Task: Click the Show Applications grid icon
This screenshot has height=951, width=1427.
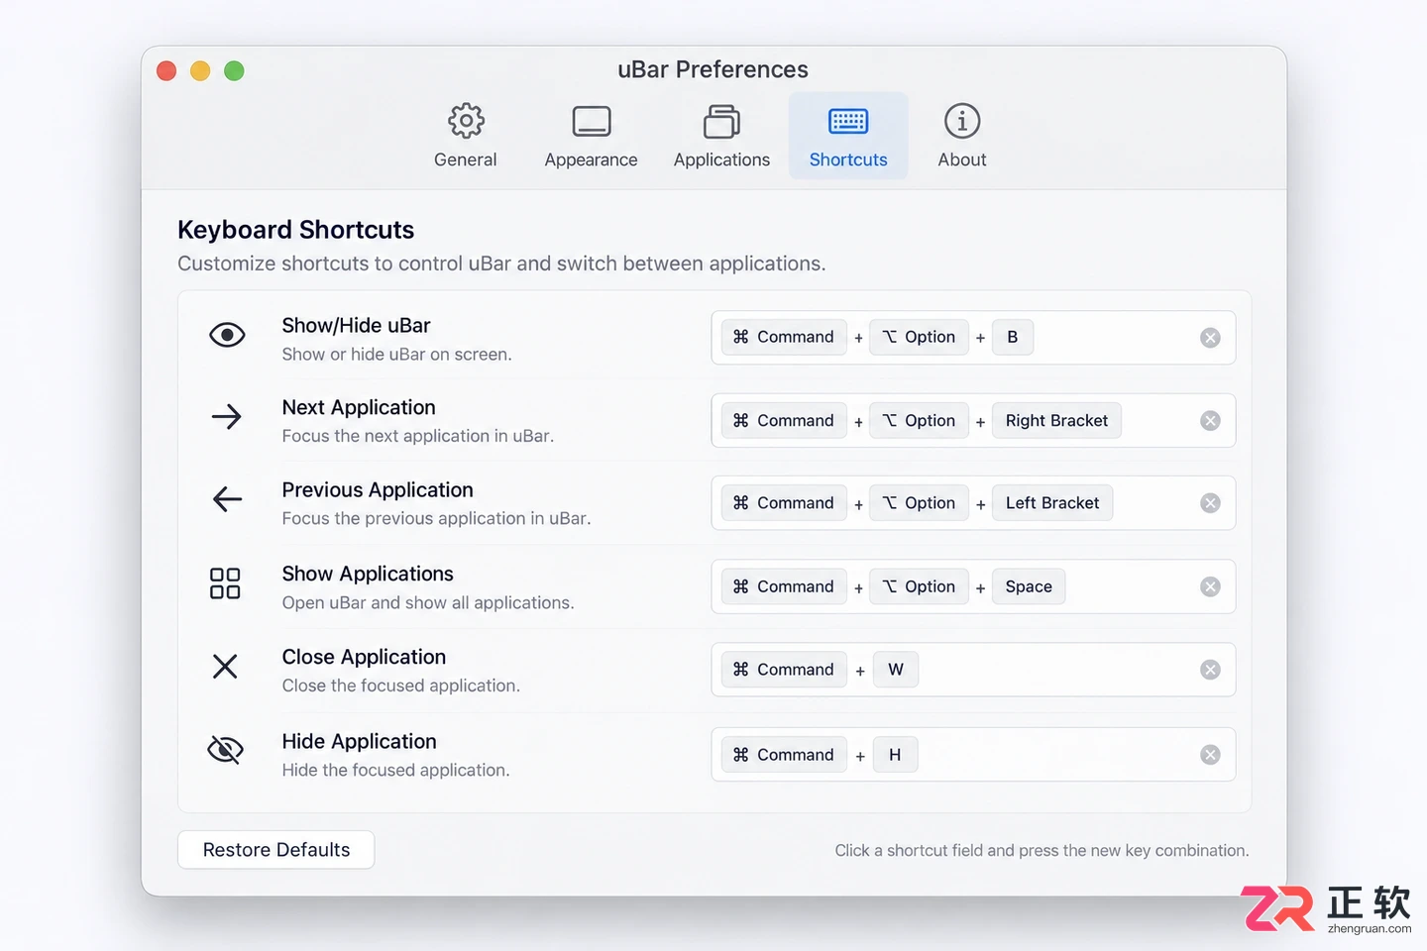Action: pos(225,583)
